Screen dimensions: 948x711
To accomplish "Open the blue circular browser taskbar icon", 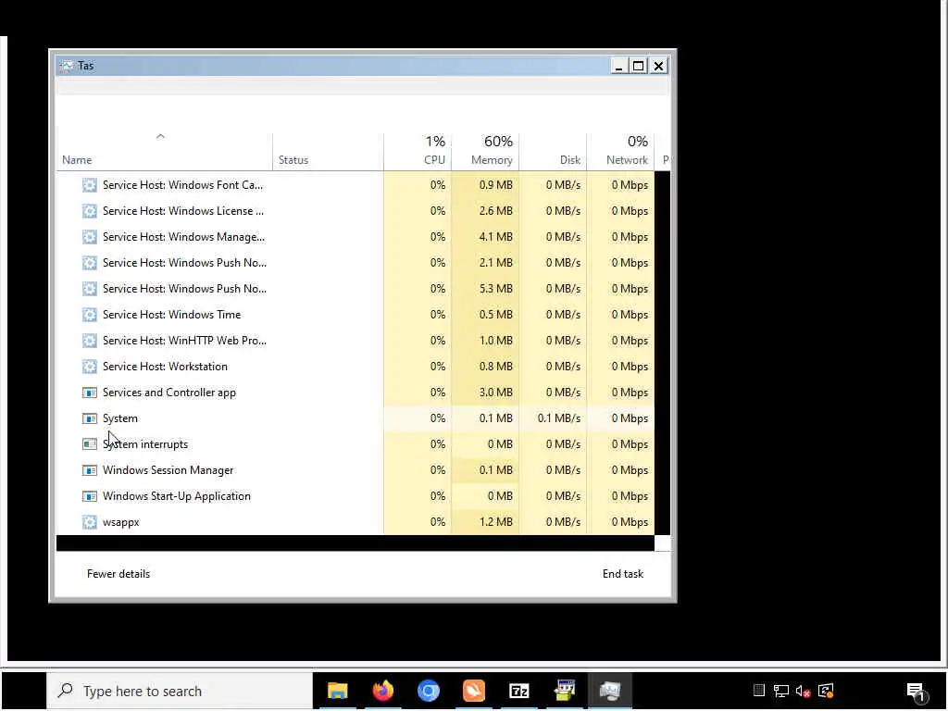I will pos(428,691).
